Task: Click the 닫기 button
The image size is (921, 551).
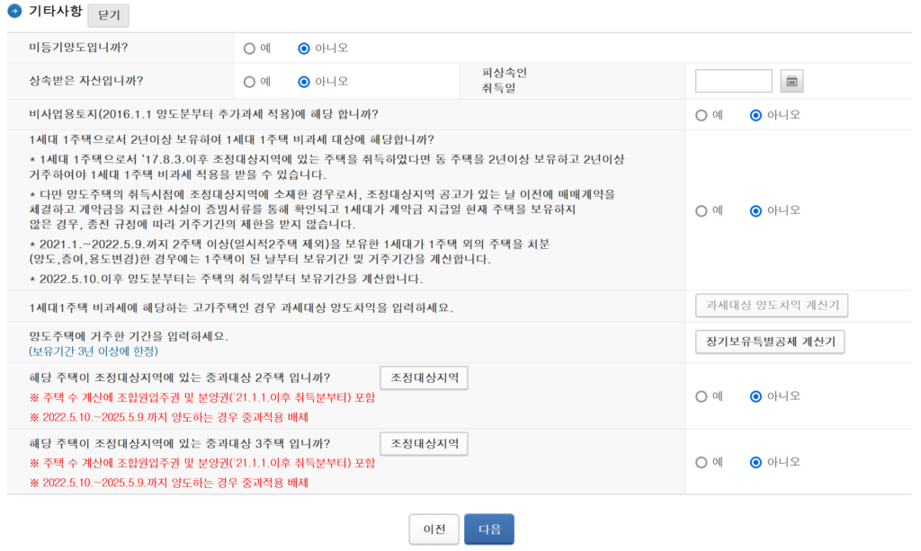Action: [108, 15]
